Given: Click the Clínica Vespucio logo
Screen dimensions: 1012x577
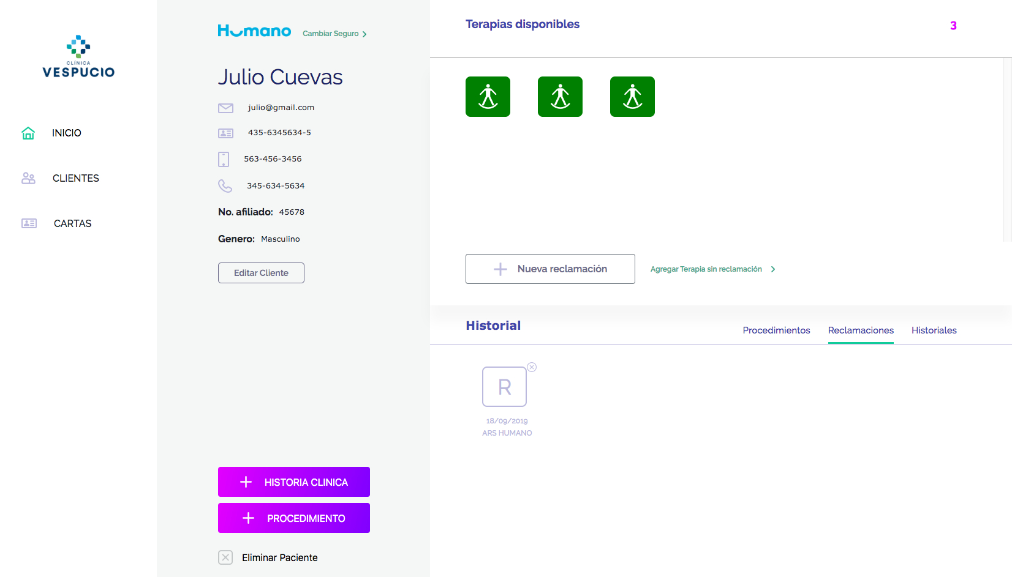Looking at the screenshot, I should coord(78,57).
